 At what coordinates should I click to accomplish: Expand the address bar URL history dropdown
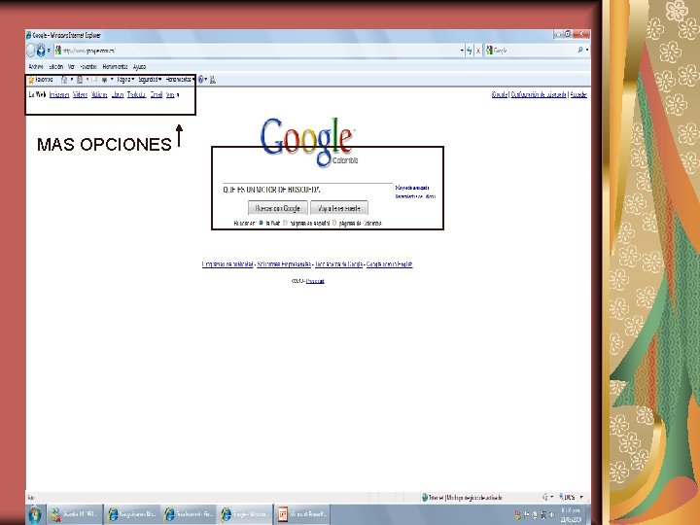point(462,51)
